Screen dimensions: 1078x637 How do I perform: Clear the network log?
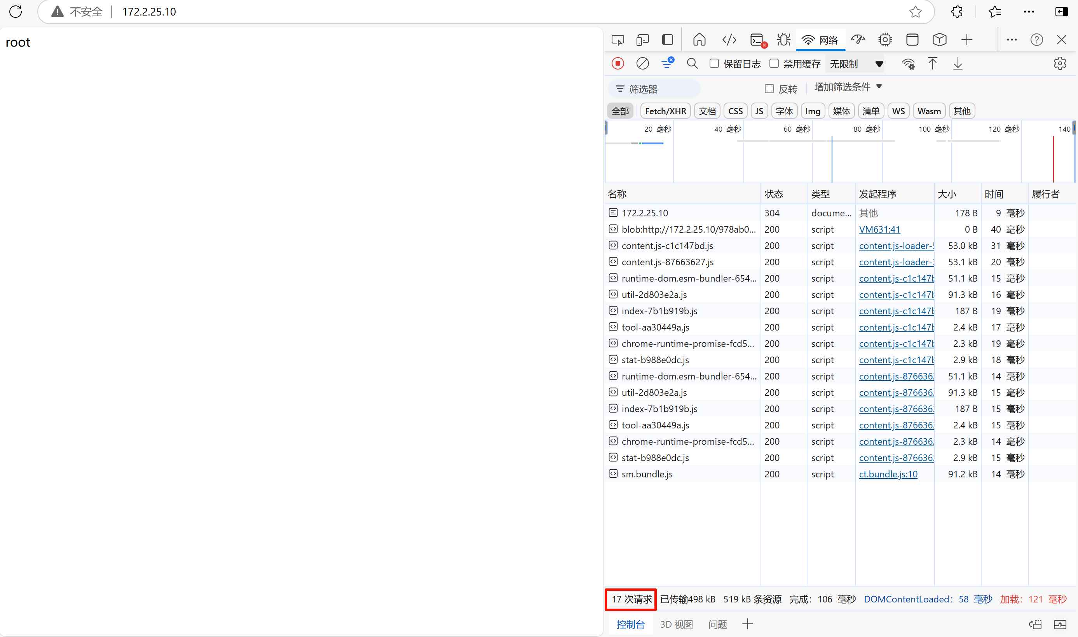(x=642, y=64)
